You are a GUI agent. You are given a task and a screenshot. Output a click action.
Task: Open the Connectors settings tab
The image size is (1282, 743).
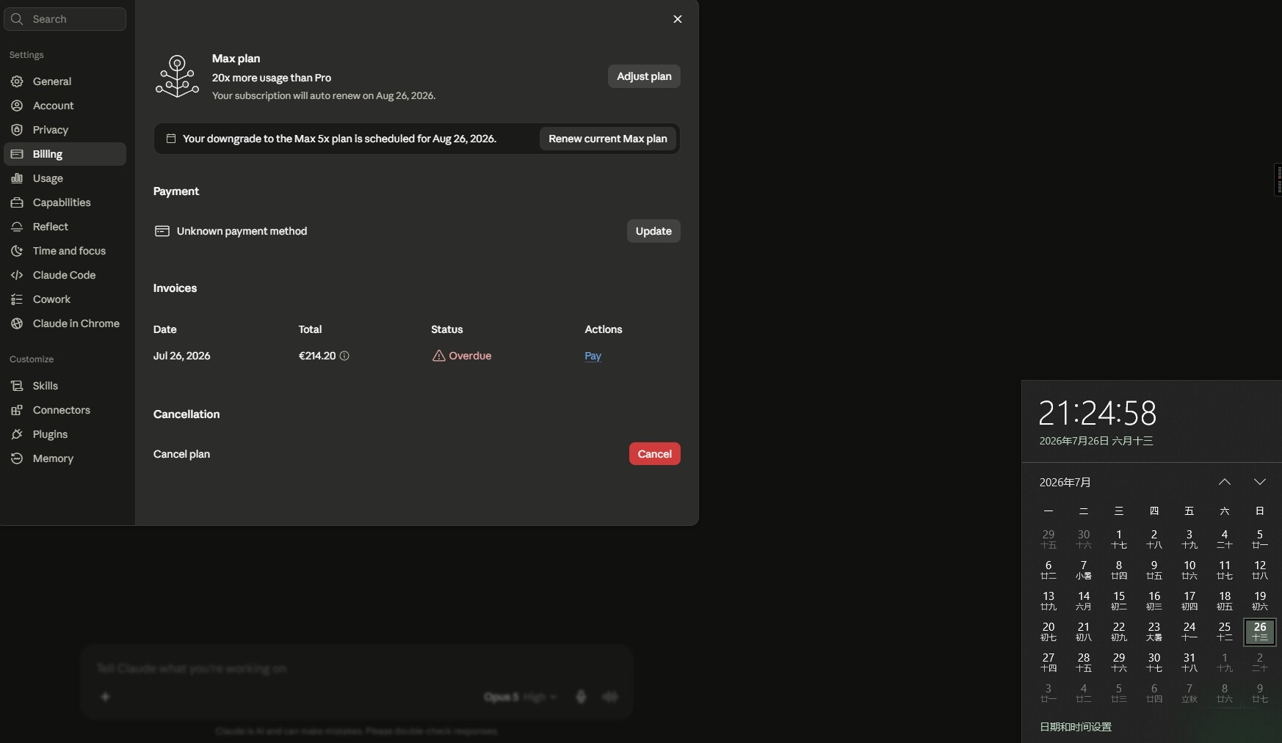(65, 410)
